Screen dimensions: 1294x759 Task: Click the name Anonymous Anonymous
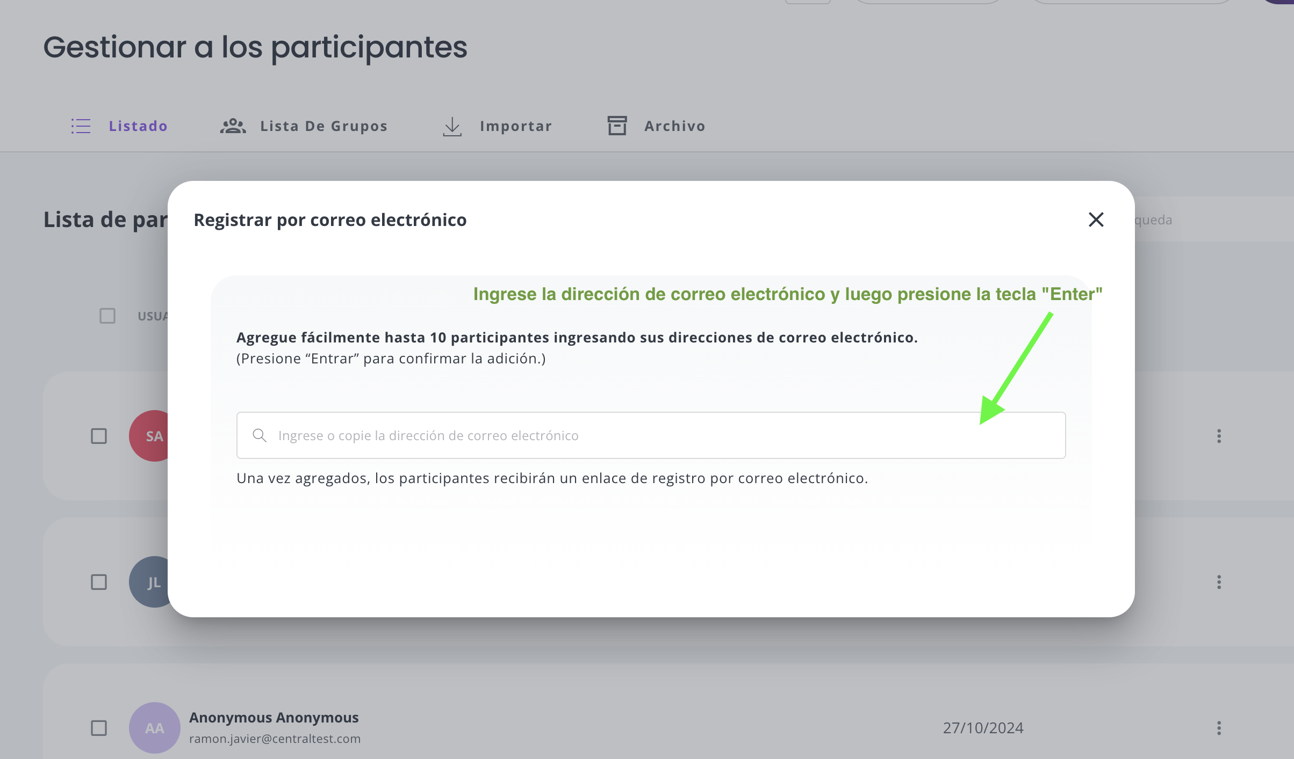point(274,717)
